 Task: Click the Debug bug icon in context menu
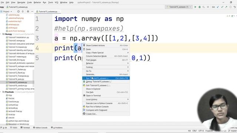[84, 82]
